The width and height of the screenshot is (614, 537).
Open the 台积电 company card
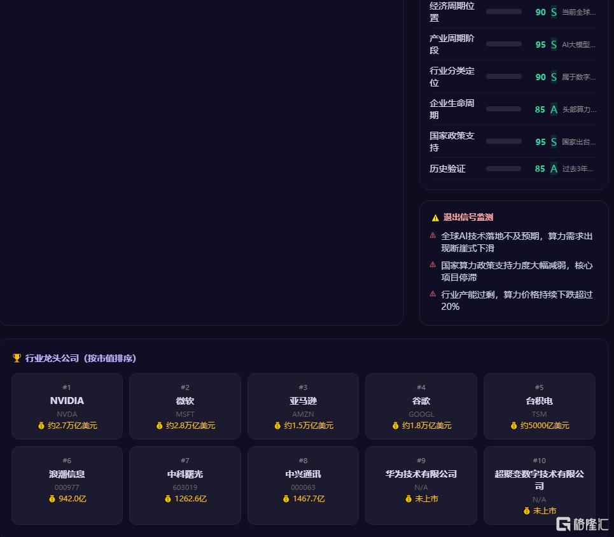pos(539,406)
